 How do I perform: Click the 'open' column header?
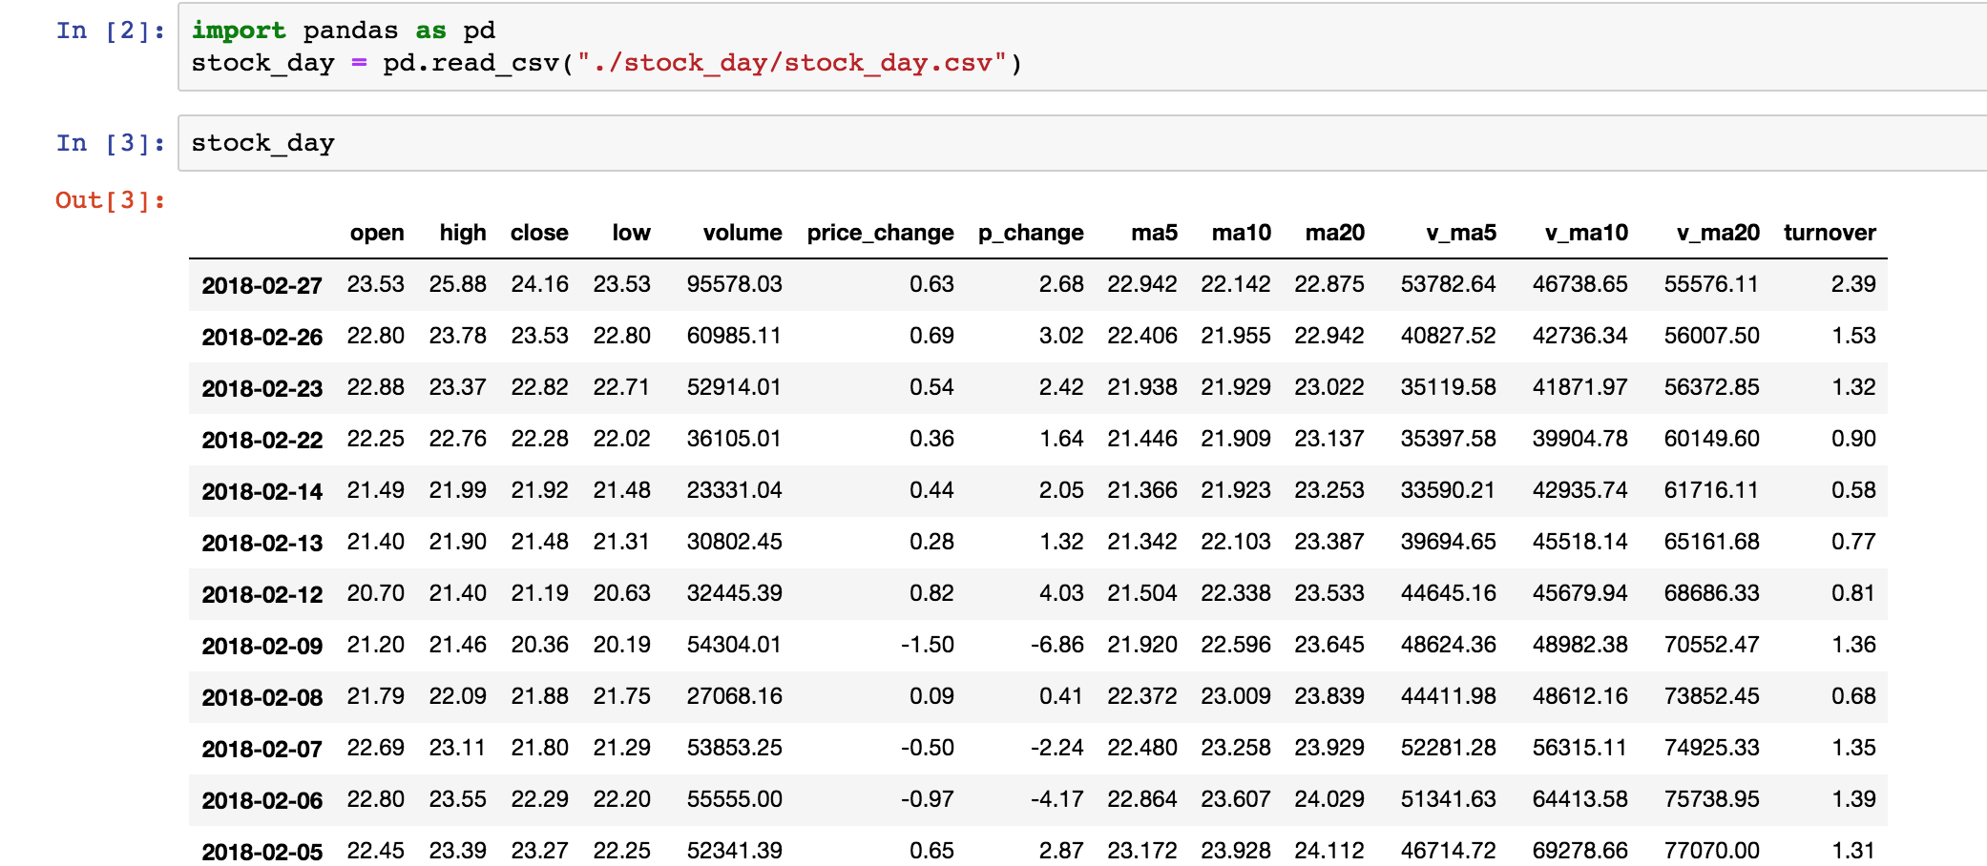[x=377, y=233]
